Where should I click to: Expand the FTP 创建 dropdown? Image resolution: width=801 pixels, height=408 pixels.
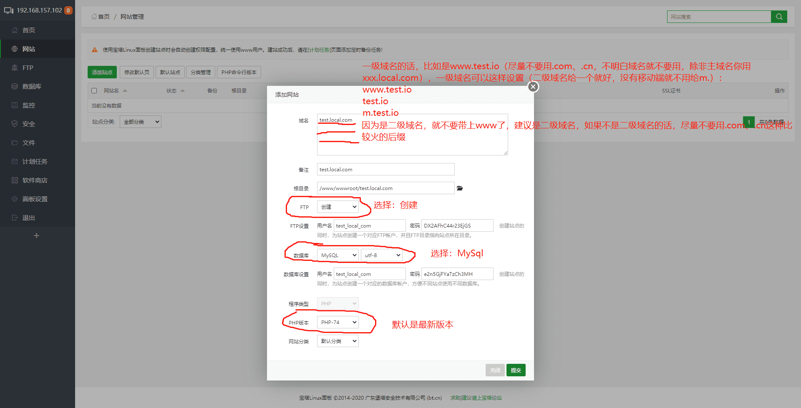point(338,207)
